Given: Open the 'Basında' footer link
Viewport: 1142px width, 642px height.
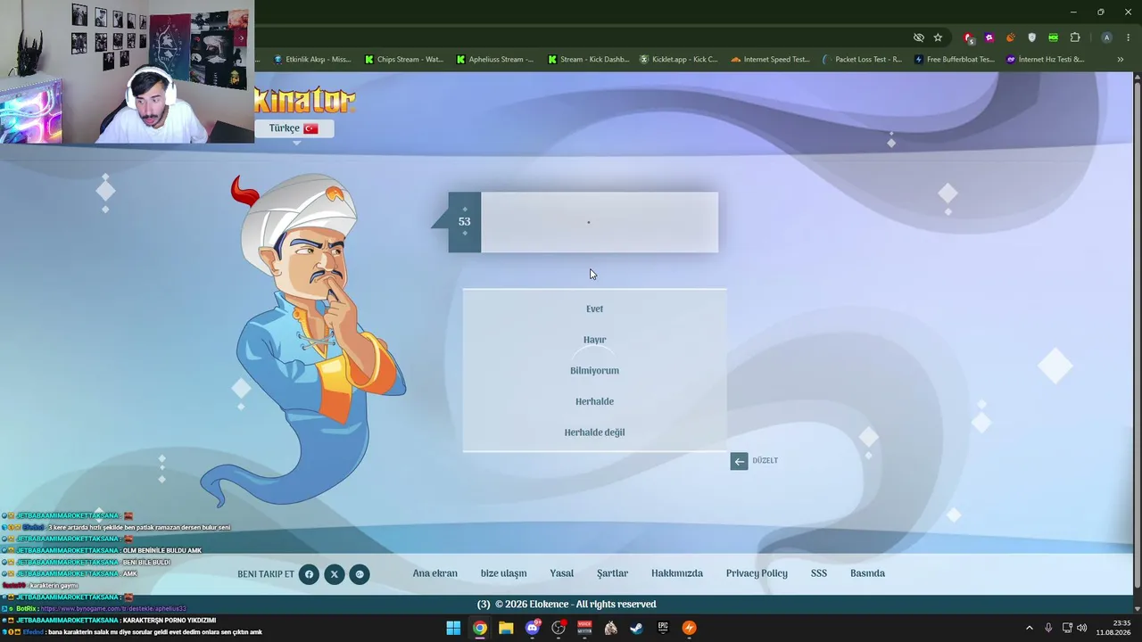Looking at the screenshot, I should coord(867,573).
